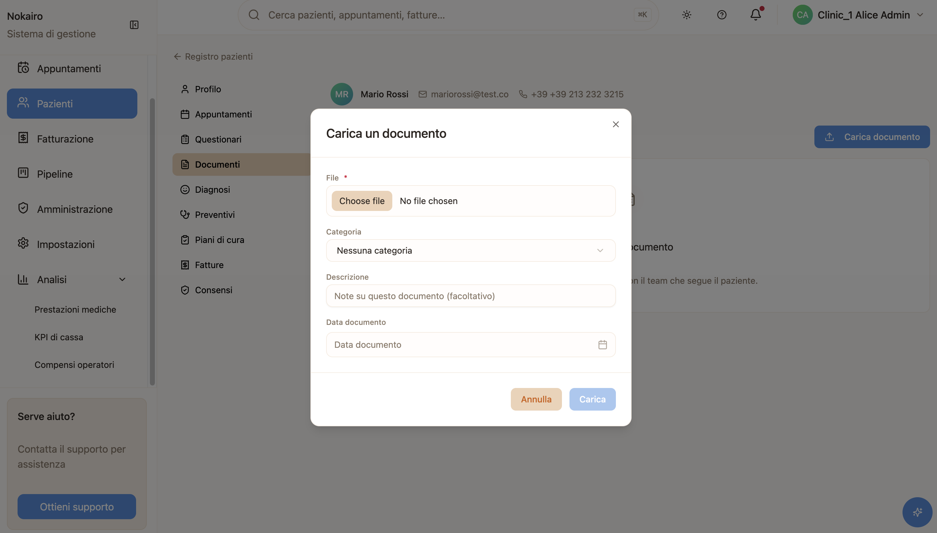Image resolution: width=937 pixels, height=533 pixels.
Task: Click Annulla to cancel upload
Action: (536, 399)
